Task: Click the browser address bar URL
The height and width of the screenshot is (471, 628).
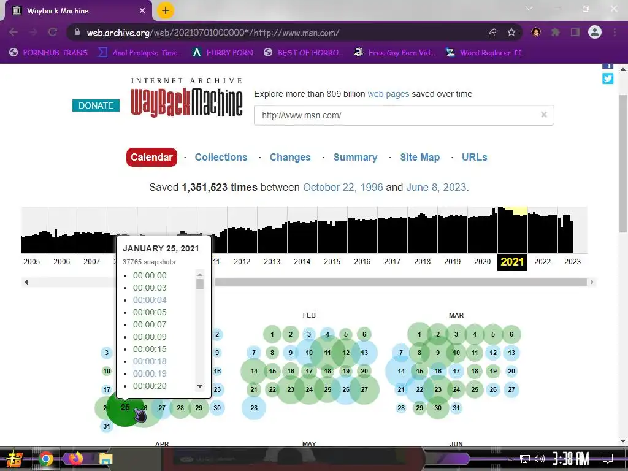Action: tap(213, 33)
